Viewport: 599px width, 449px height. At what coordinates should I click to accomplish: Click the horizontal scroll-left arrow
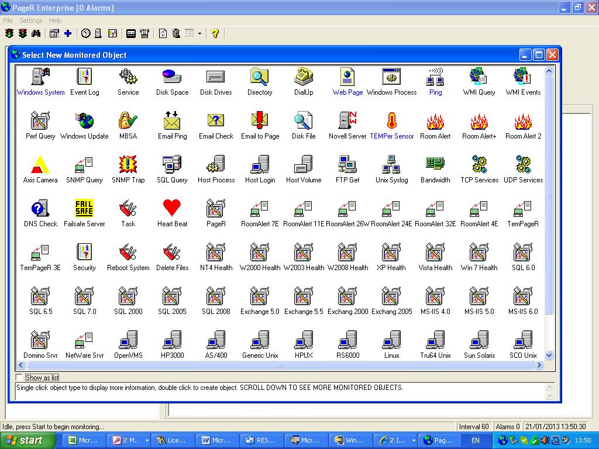point(21,365)
